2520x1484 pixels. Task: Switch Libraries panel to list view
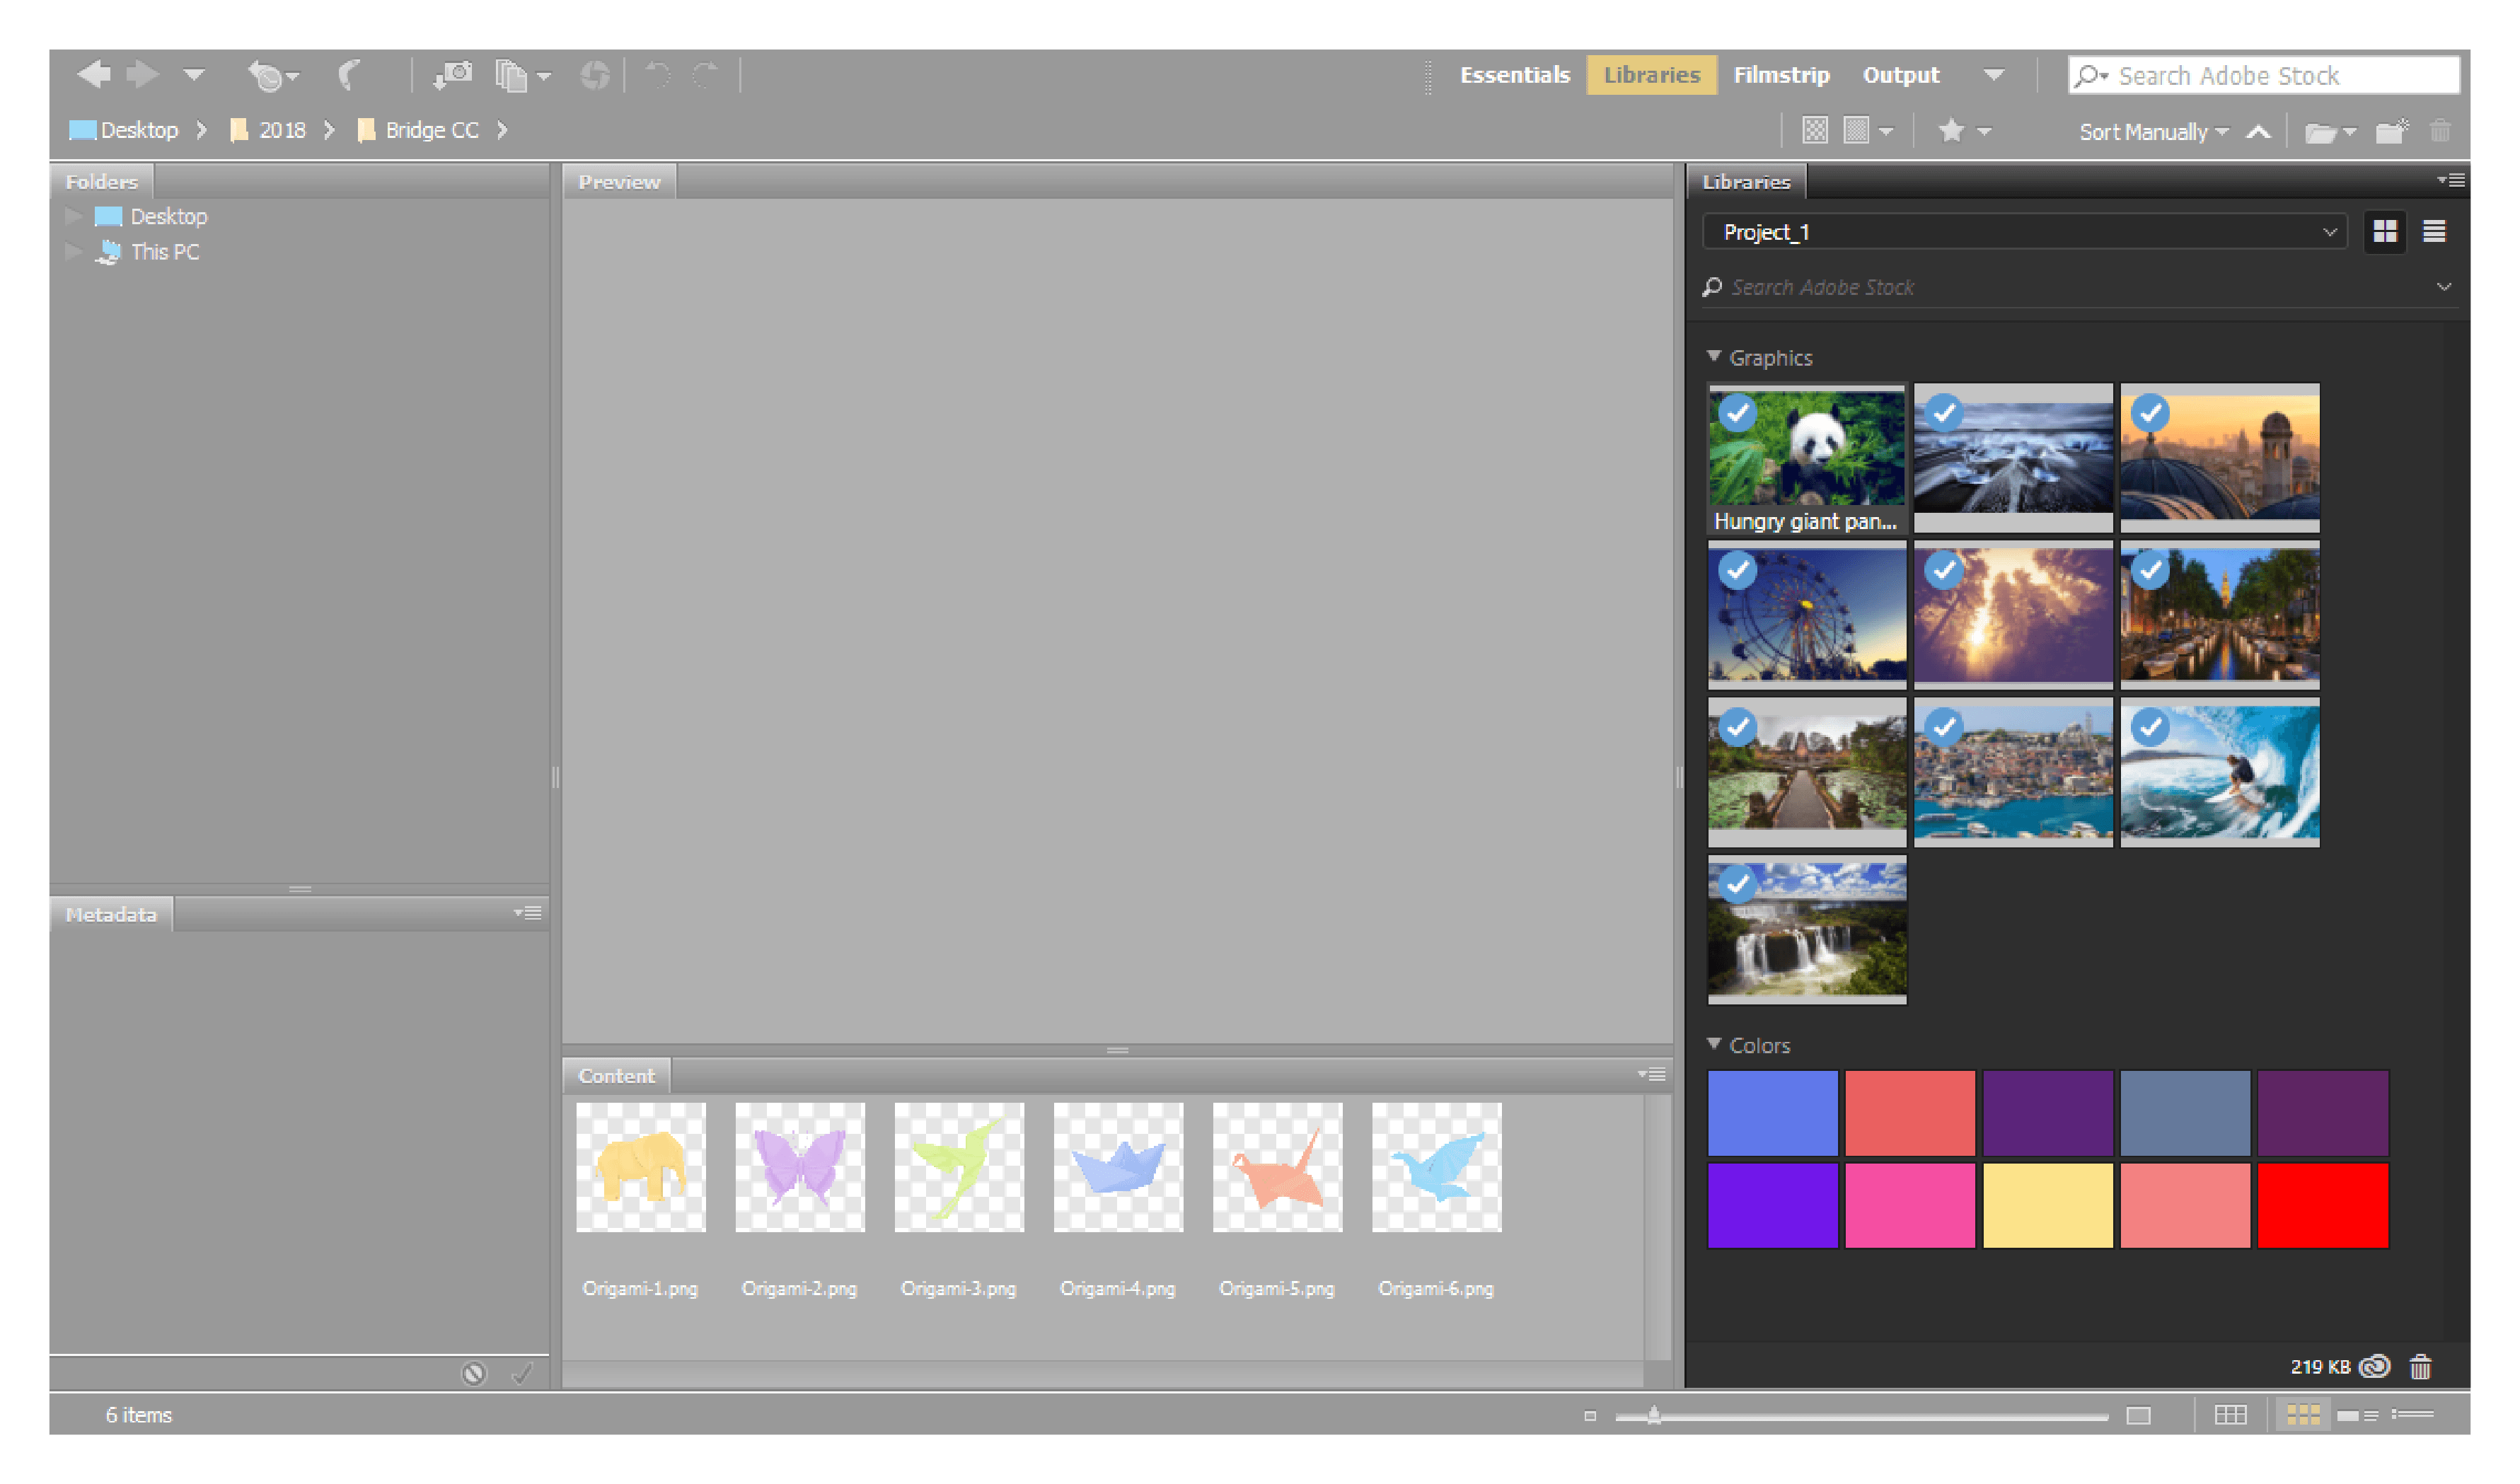pyautogui.click(x=2434, y=232)
